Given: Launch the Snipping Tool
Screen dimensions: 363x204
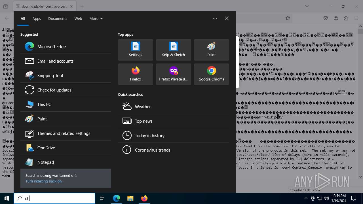Looking at the screenshot, I should (66, 76).
